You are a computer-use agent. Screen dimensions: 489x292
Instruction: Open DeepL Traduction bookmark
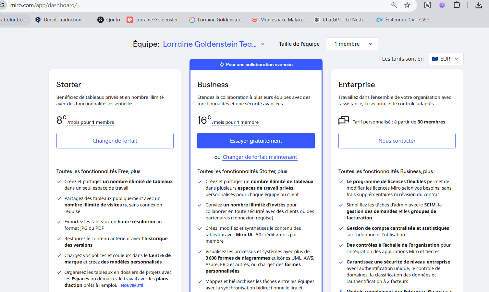pos(62,20)
